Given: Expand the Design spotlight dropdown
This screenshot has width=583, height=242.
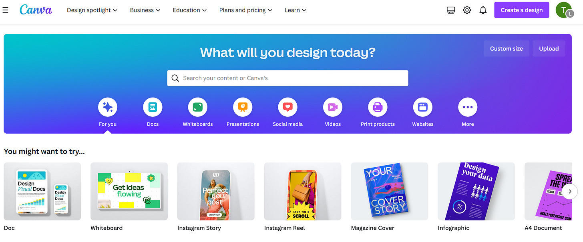Looking at the screenshot, I should point(92,10).
